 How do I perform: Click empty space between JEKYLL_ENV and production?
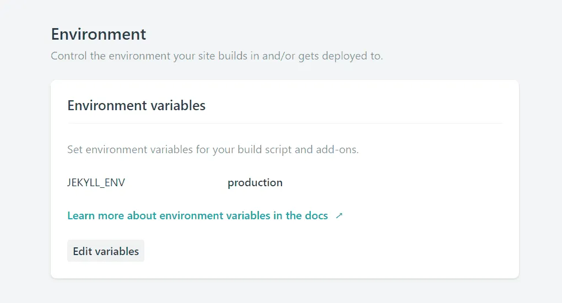(176, 183)
